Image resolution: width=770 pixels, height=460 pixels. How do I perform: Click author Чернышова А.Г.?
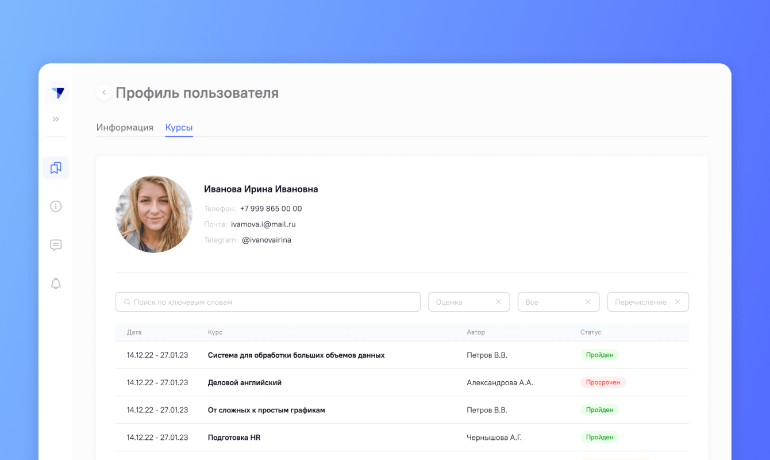pyautogui.click(x=494, y=438)
